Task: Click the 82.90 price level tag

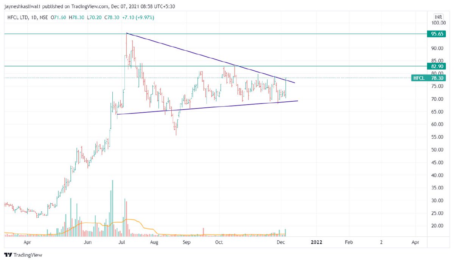Action: (436, 66)
